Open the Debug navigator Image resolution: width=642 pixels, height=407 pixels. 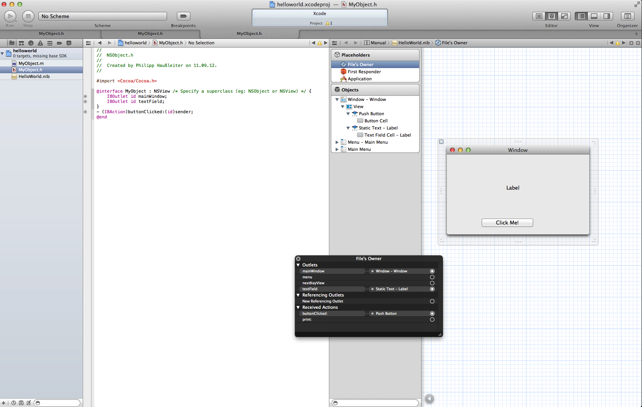[x=50, y=43]
